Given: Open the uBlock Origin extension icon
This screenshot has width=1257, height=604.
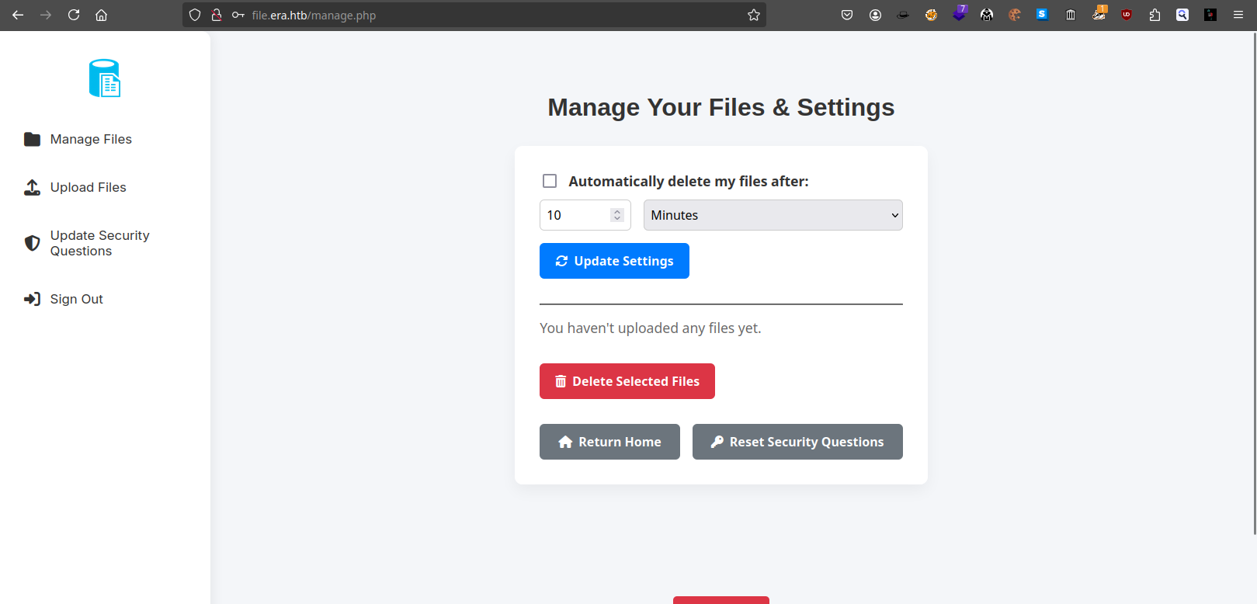Looking at the screenshot, I should click(1127, 15).
